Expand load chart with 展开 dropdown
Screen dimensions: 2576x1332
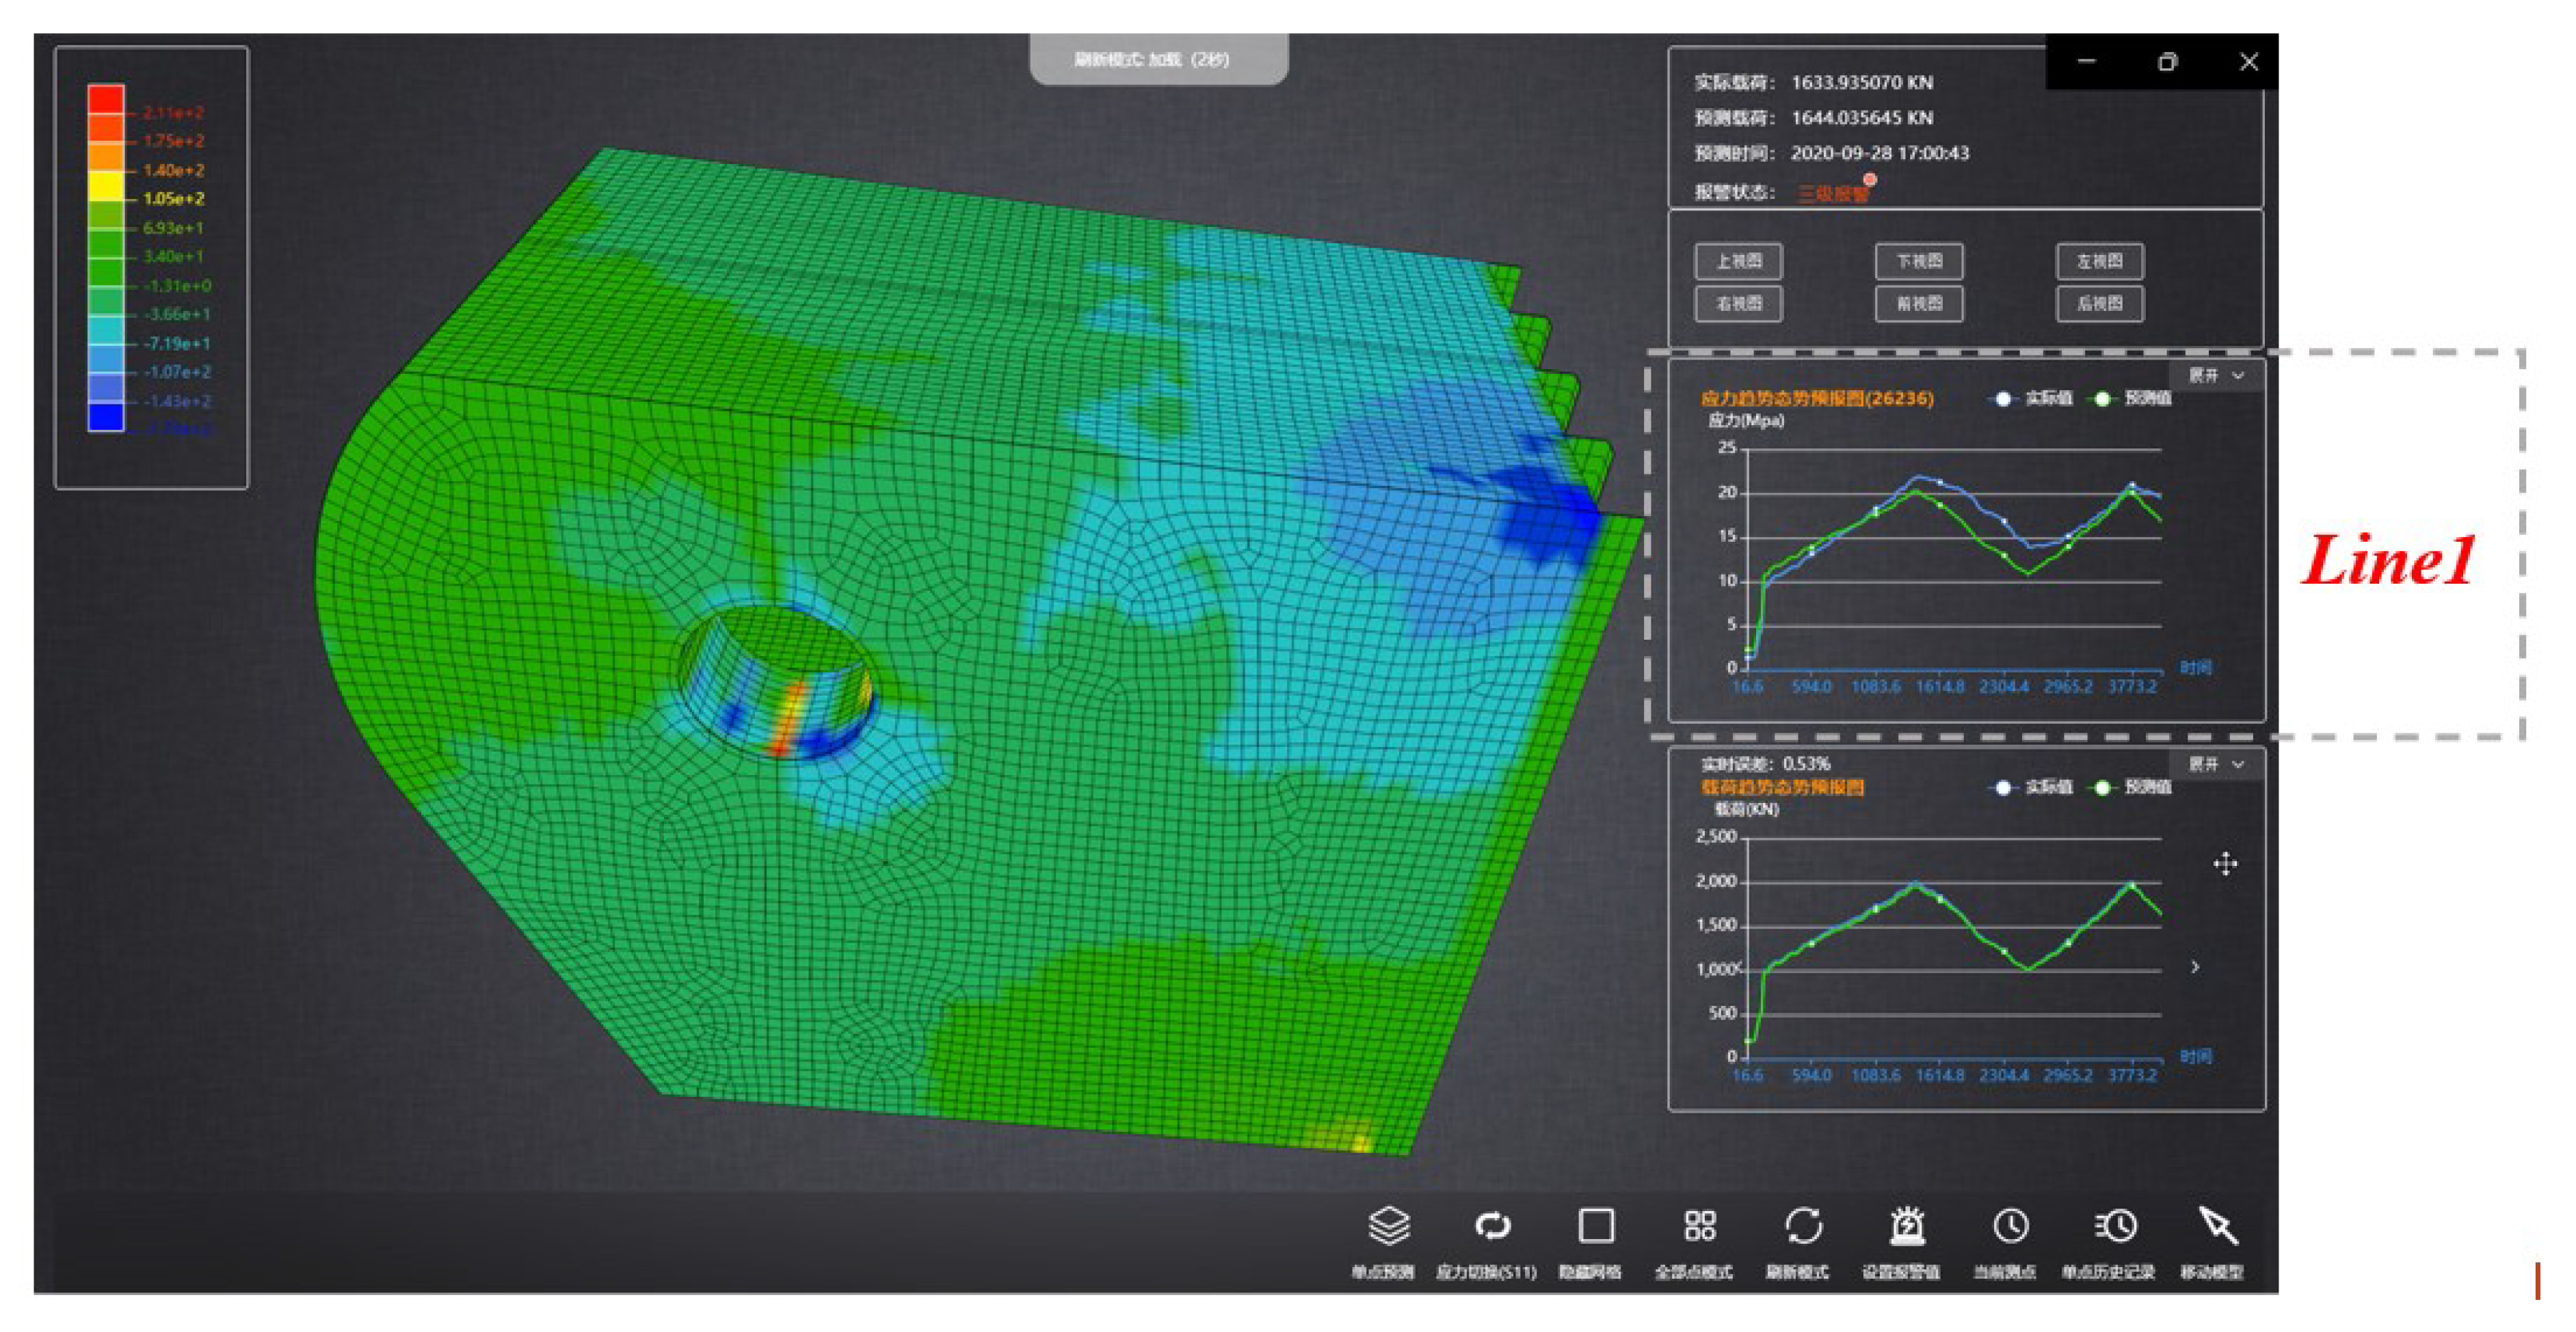(2215, 765)
